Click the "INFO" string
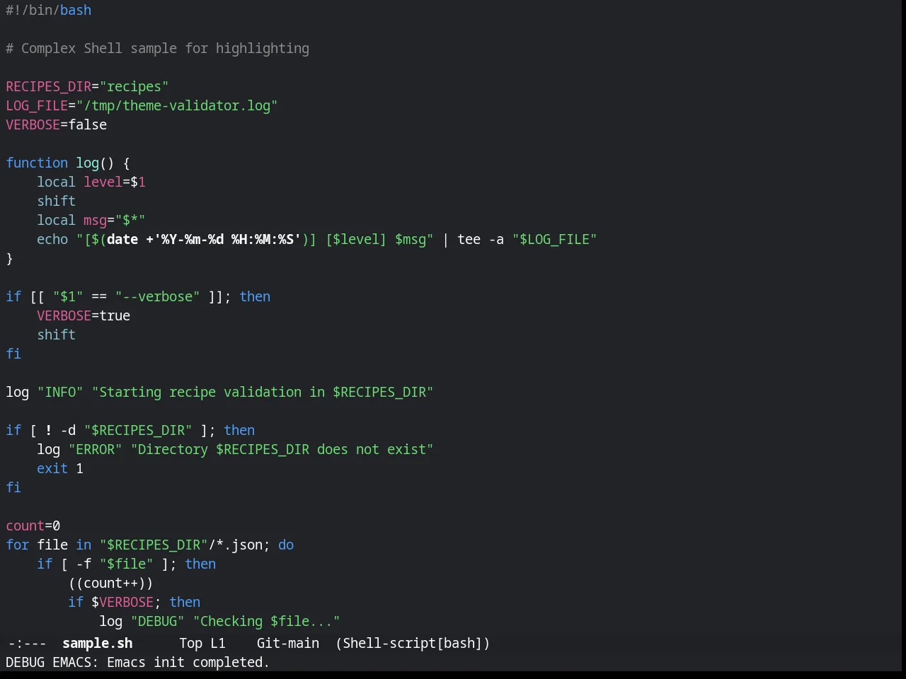 point(60,392)
